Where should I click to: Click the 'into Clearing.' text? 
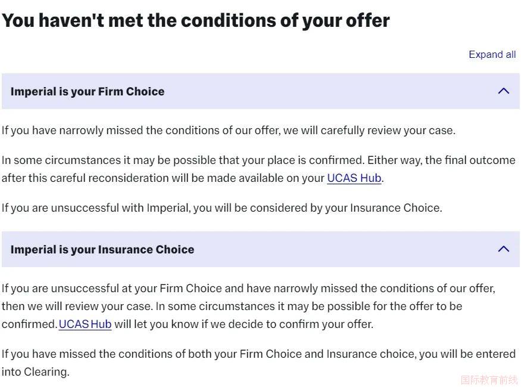pos(36,372)
